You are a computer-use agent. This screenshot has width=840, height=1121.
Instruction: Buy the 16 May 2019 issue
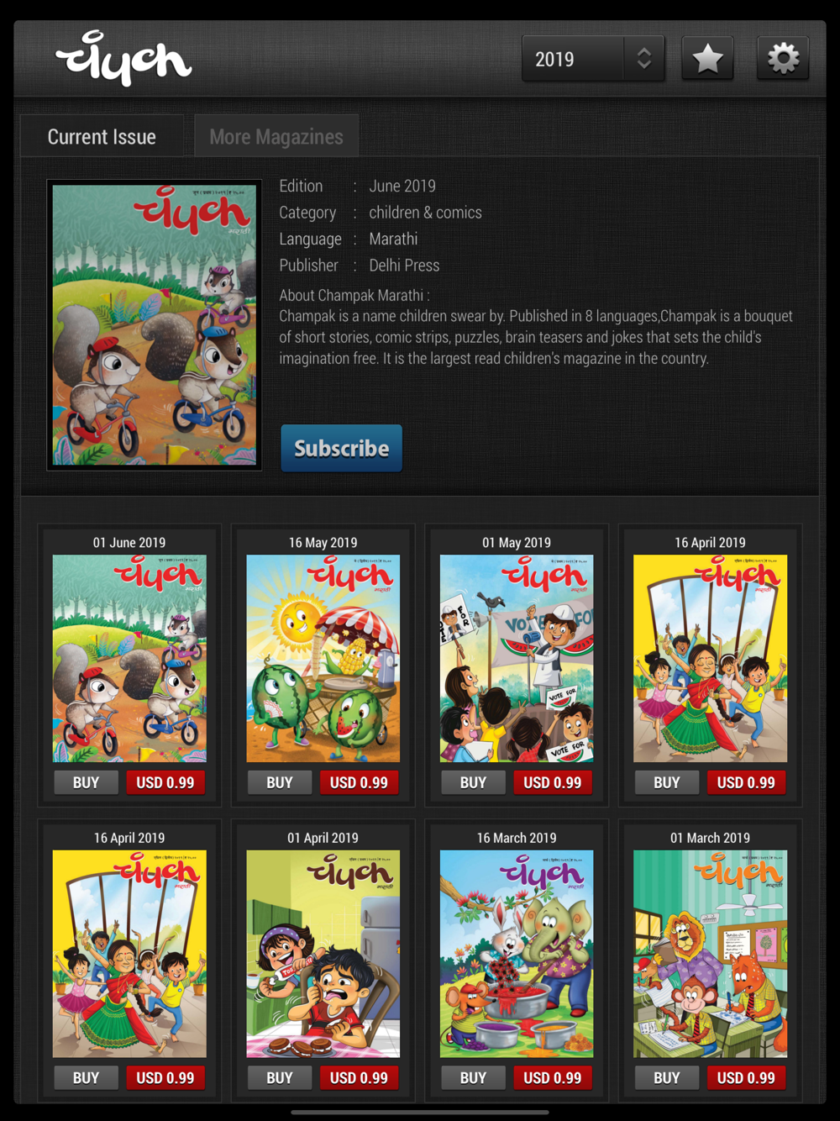280,782
